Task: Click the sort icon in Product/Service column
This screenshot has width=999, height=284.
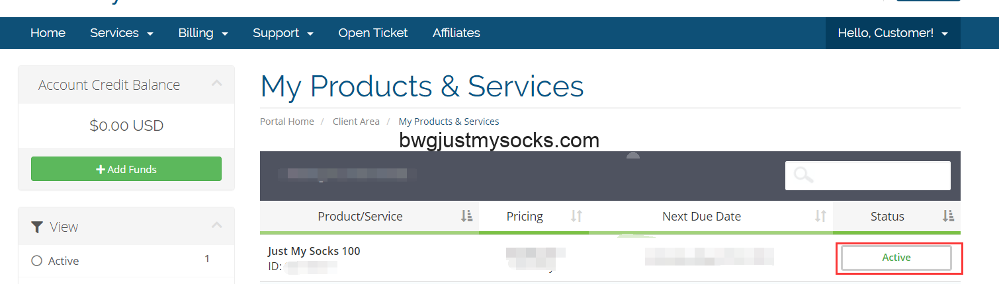Action: coord(466,216)
